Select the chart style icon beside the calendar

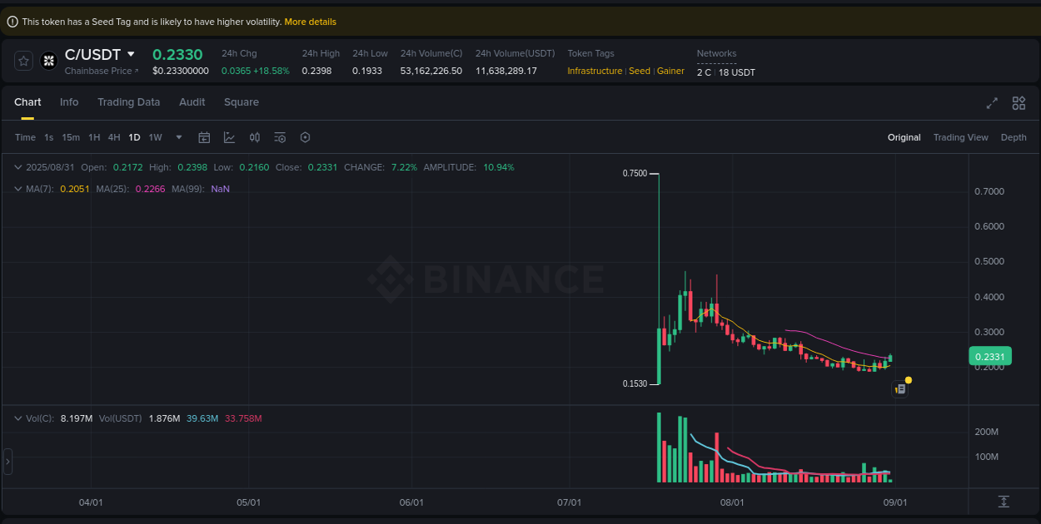tap(230, 137)
